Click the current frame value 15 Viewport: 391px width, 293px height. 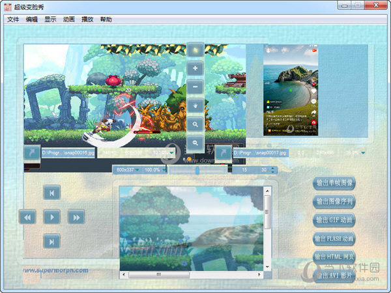[x=244, y=170]
